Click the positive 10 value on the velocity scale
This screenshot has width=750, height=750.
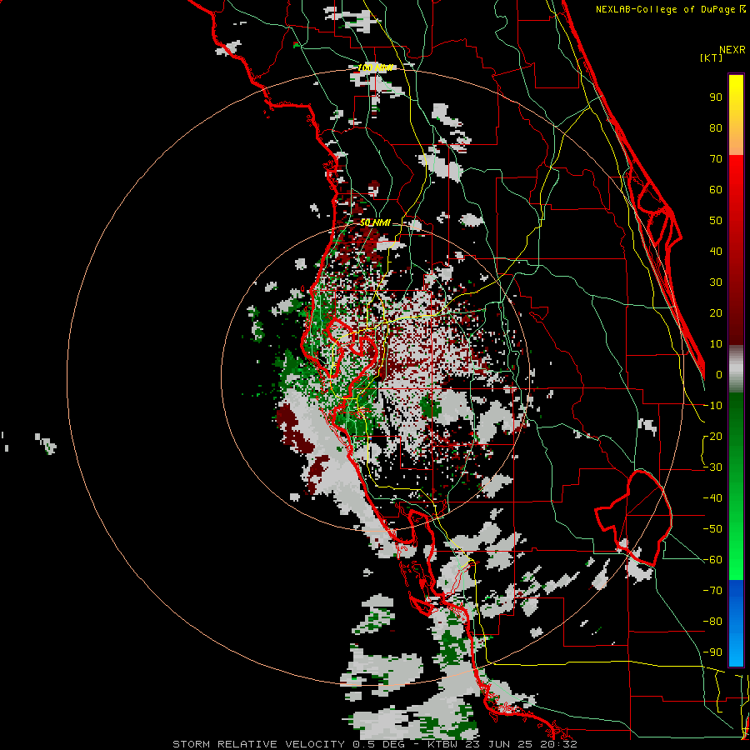[x=716, y=344]
